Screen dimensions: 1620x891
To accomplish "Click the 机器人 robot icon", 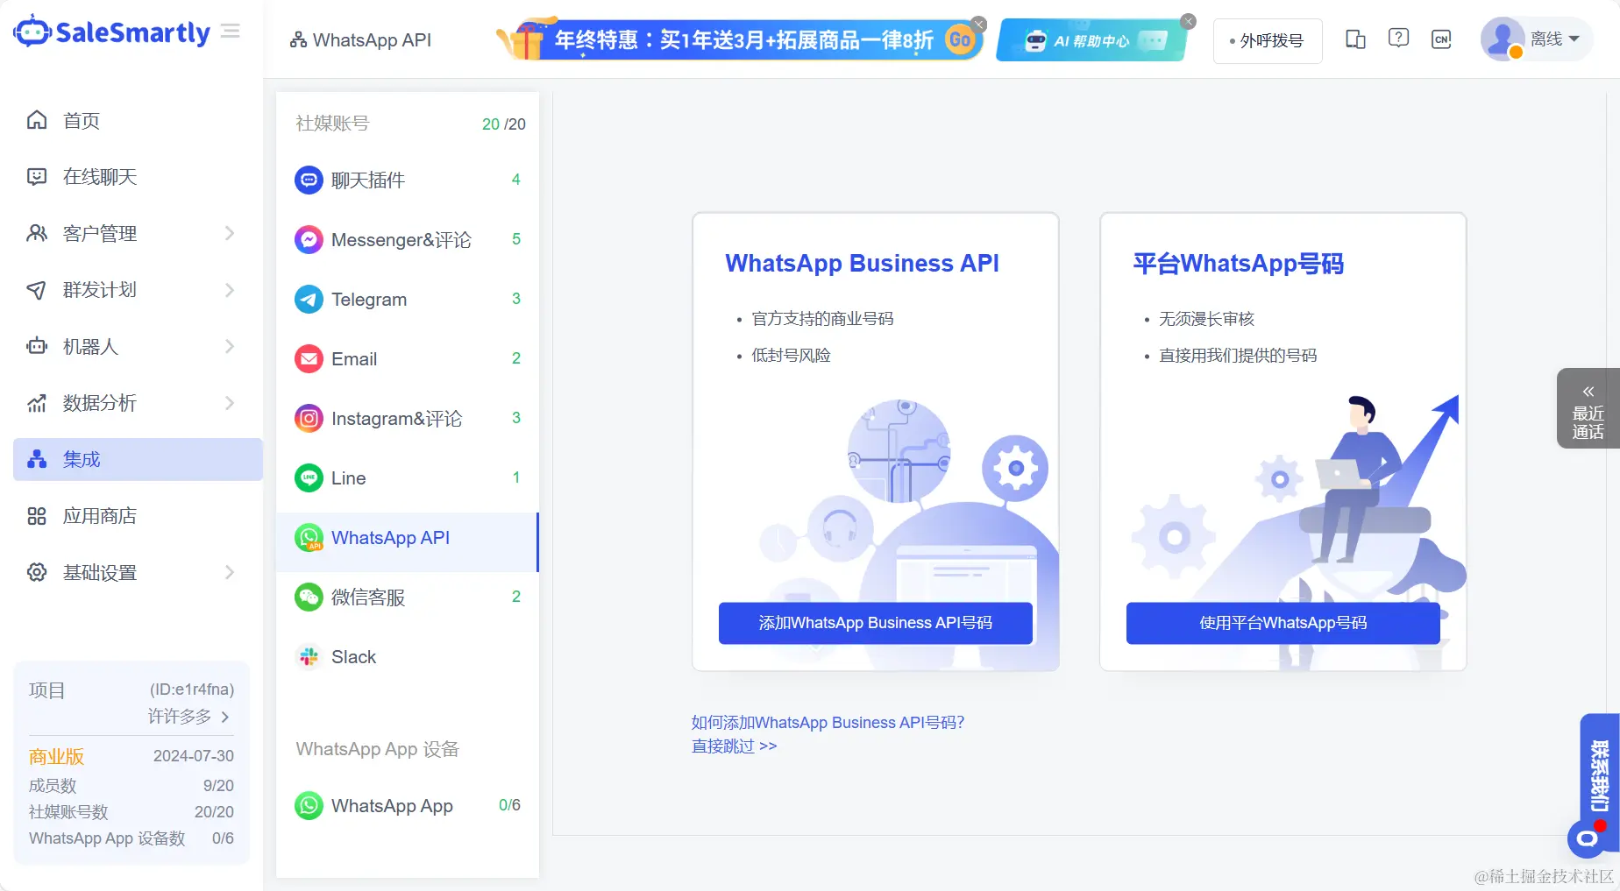I will [37, 346].
